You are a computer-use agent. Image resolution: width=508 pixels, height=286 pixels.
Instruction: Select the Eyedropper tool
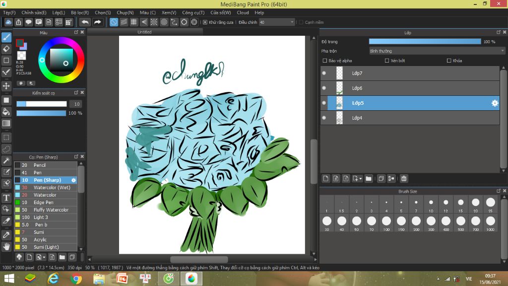6,235
